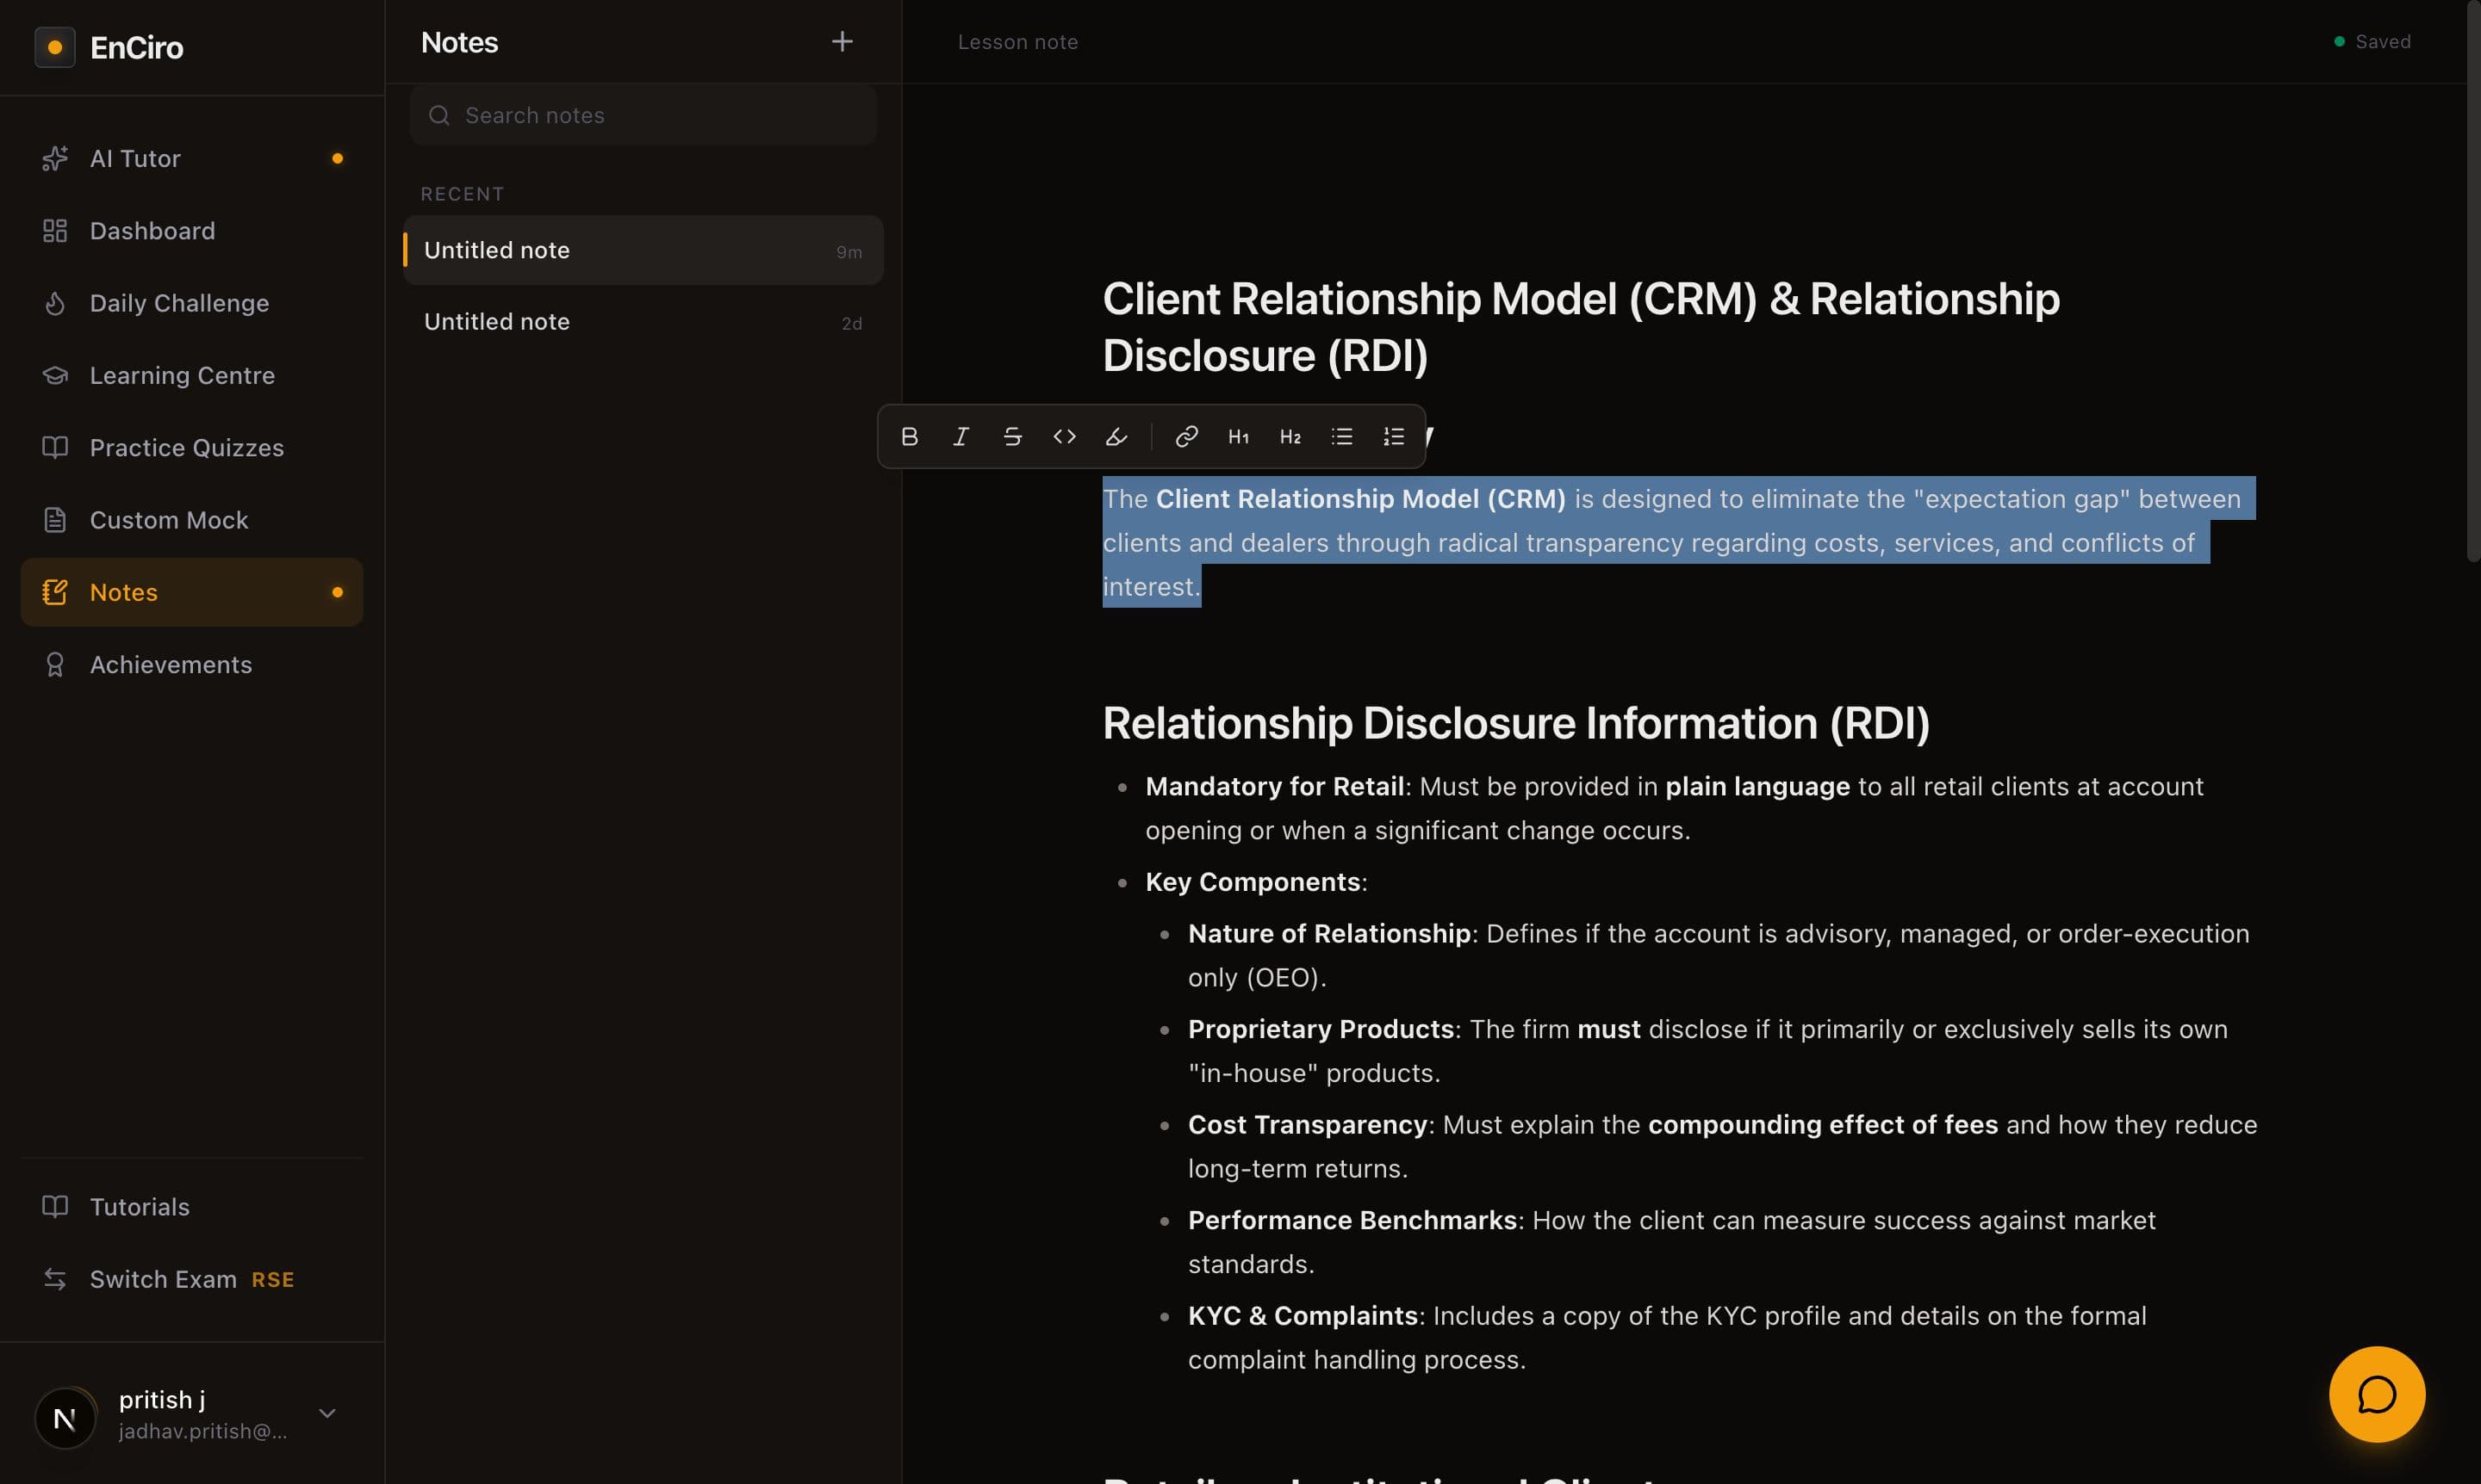Open Practice Quizzes
The width and height of the screenshot is (2481, 1484).
point(191,447)
